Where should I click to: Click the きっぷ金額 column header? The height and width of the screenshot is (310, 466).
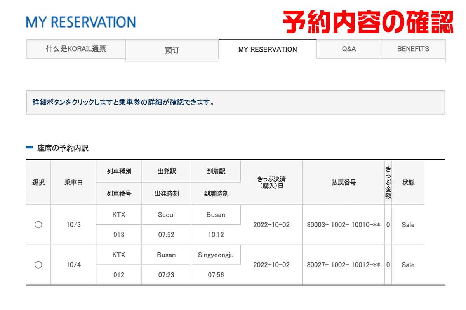(x=388, y=183)
